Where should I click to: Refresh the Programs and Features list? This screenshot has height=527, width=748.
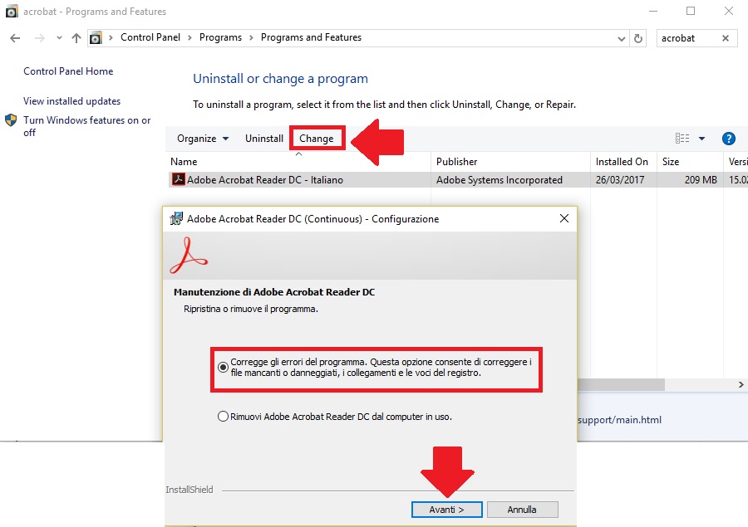point(638,38)
